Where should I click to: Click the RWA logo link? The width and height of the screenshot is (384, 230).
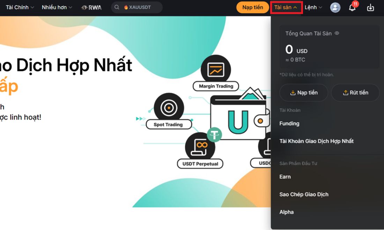tap(91, 8)
